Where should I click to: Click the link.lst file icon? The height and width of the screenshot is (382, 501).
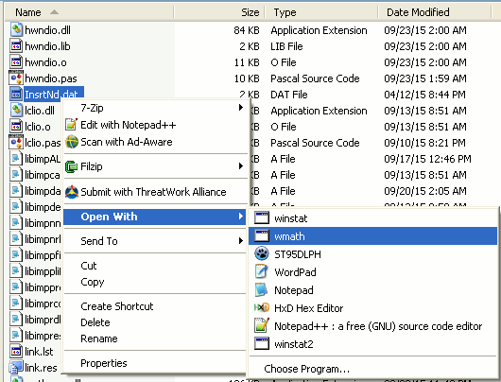click(x=16, y=352)
